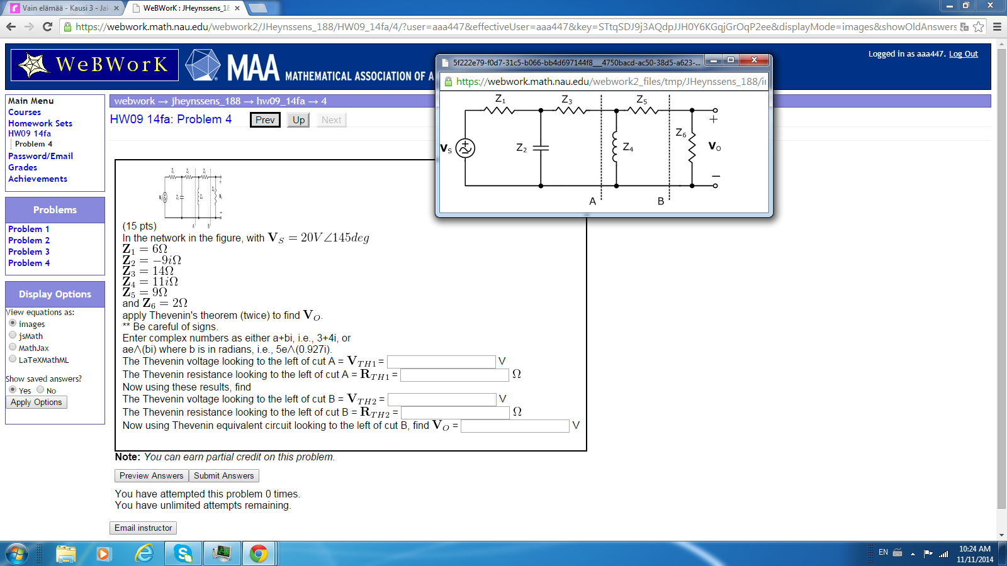Bookmark the page with the star icon
Screen dimensions: 1007x566
[977, 27]
